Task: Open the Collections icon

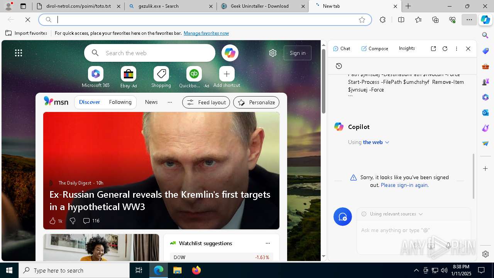Action: coord(435,20)
